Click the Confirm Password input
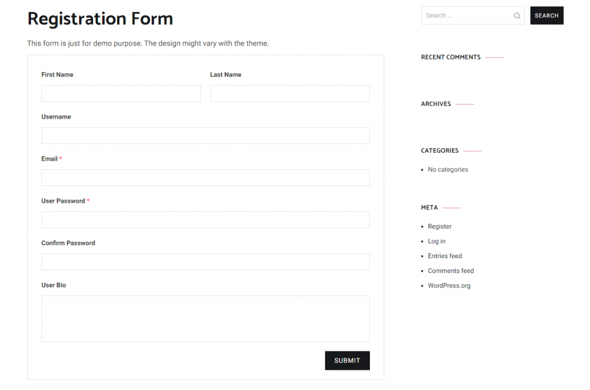Image resolution: width=590 pixels, height=390 pixels. pyautogui.click(x=206, y=262)
